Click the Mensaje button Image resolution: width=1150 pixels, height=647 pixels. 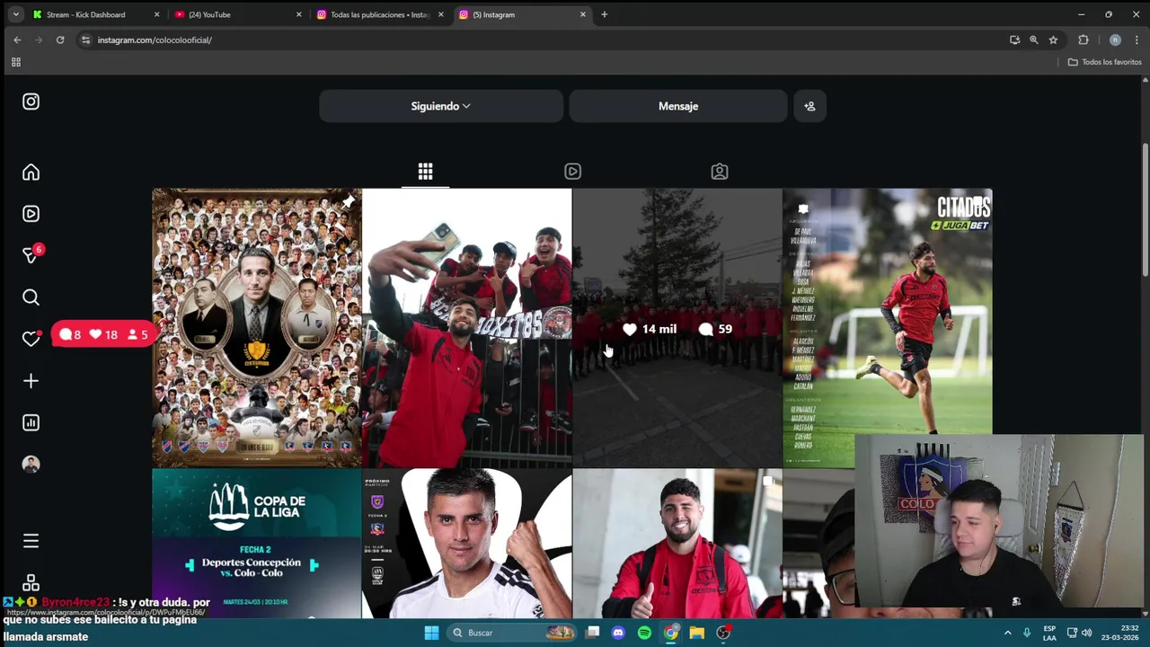(678, 106)
